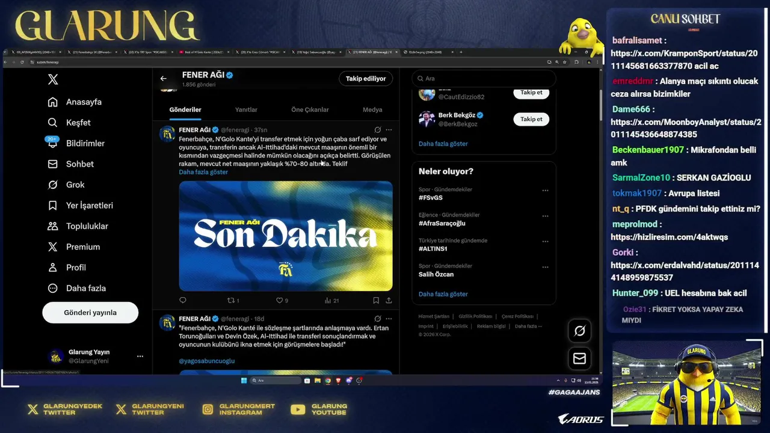
Task: Open Premium in the sidebar
Action: 73,247
